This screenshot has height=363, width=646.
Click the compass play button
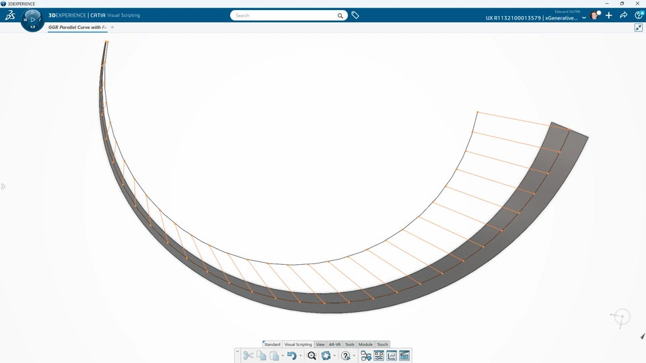32,19
